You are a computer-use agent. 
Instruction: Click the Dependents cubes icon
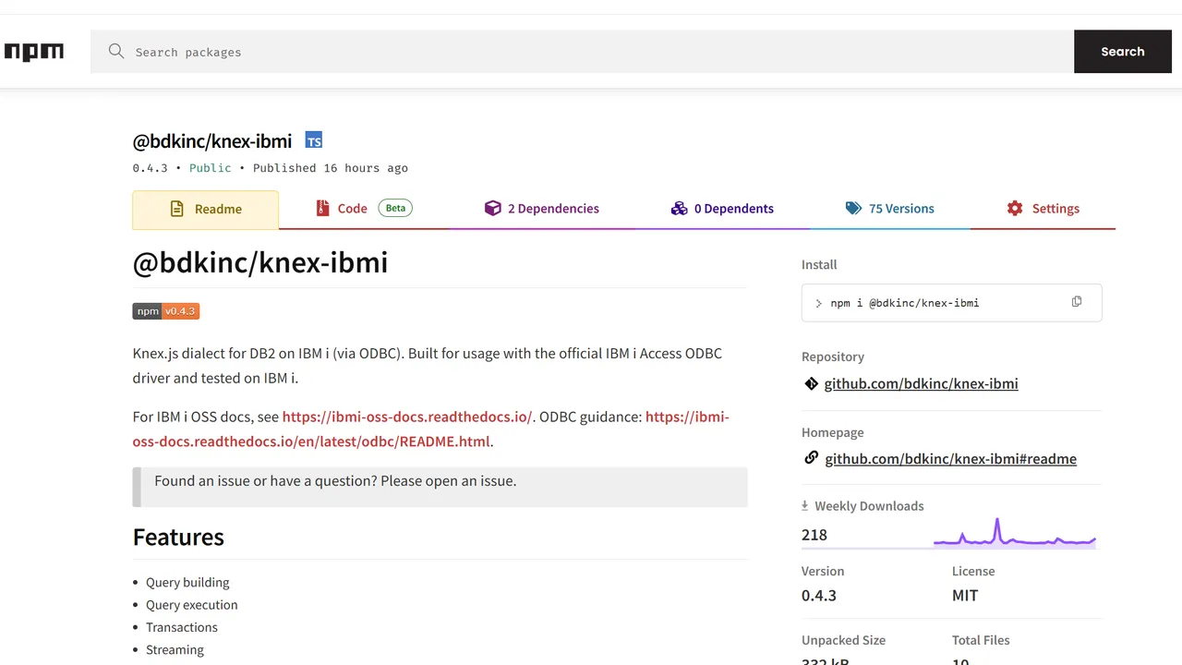[x=680, y=209]
